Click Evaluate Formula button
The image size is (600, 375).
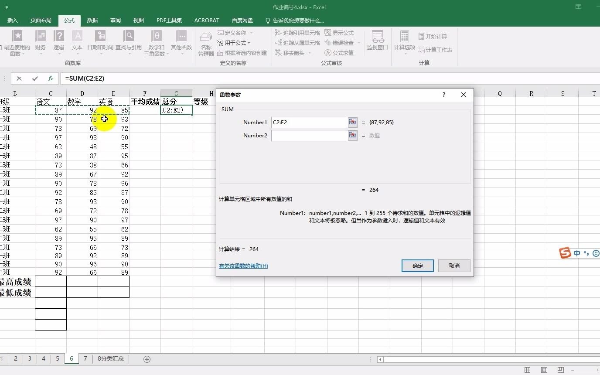339,53
